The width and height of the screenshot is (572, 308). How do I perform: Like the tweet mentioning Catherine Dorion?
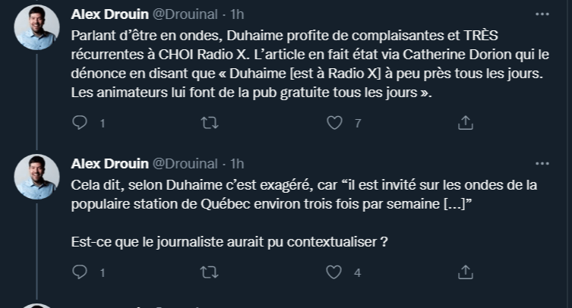pyautogui.click(x=334, y=123)
